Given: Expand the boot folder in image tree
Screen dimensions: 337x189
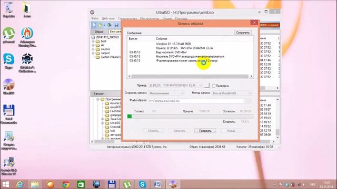Looking at the screenshot, I should 93,41.
